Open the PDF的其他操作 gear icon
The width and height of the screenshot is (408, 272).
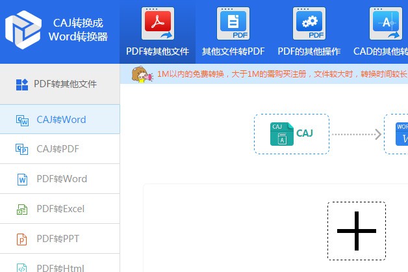click(309, 23)
